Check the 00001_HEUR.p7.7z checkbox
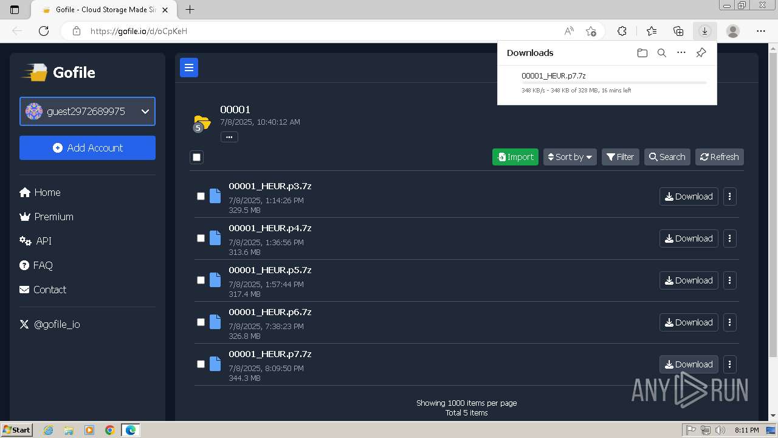Image resolution: width=778 pixels, height=438 pixels. 201,364
